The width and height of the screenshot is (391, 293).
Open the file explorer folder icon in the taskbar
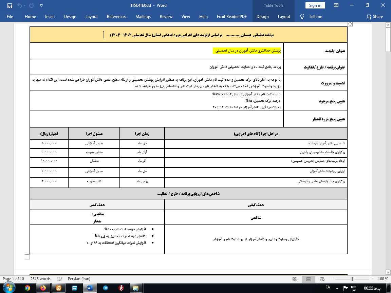click(x=136, y=288)
